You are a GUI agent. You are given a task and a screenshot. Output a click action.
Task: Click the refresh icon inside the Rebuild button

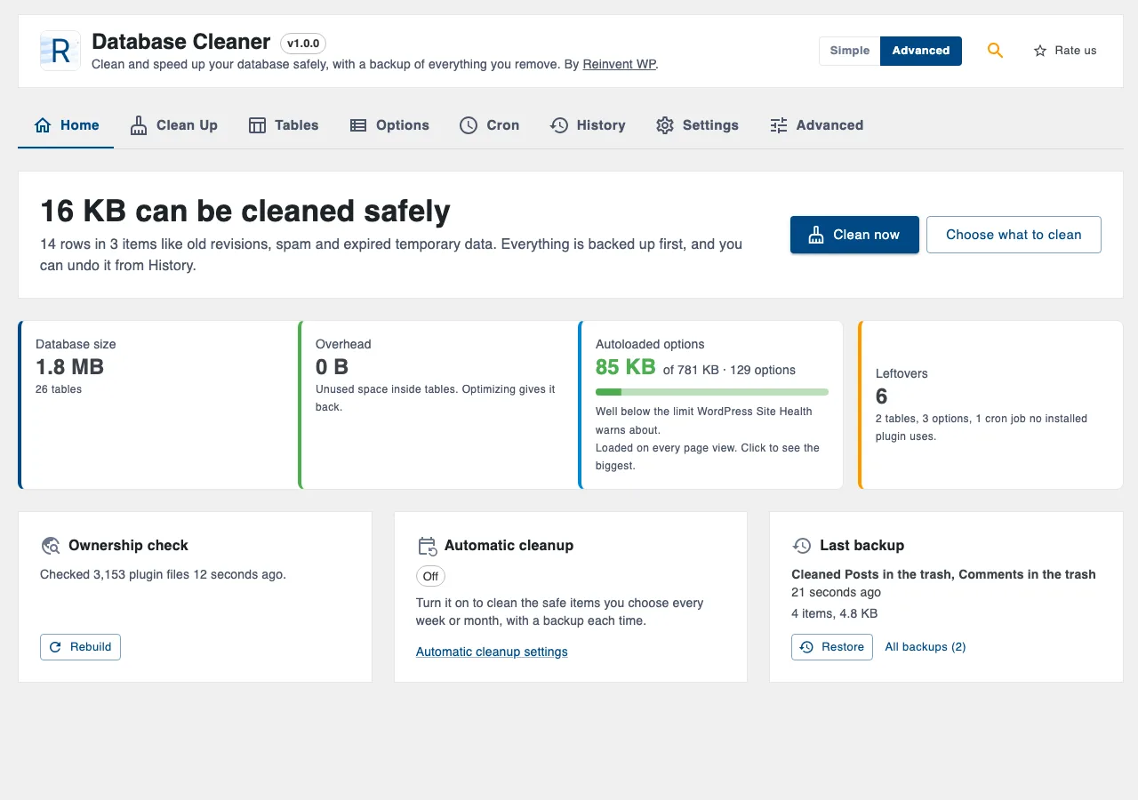(x=55, y=647)
